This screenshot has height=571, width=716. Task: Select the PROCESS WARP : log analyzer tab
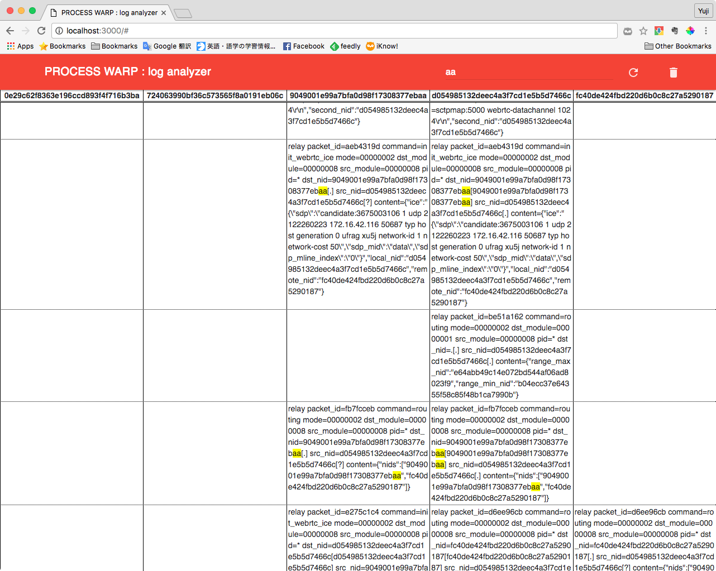(x=108, y=12)
